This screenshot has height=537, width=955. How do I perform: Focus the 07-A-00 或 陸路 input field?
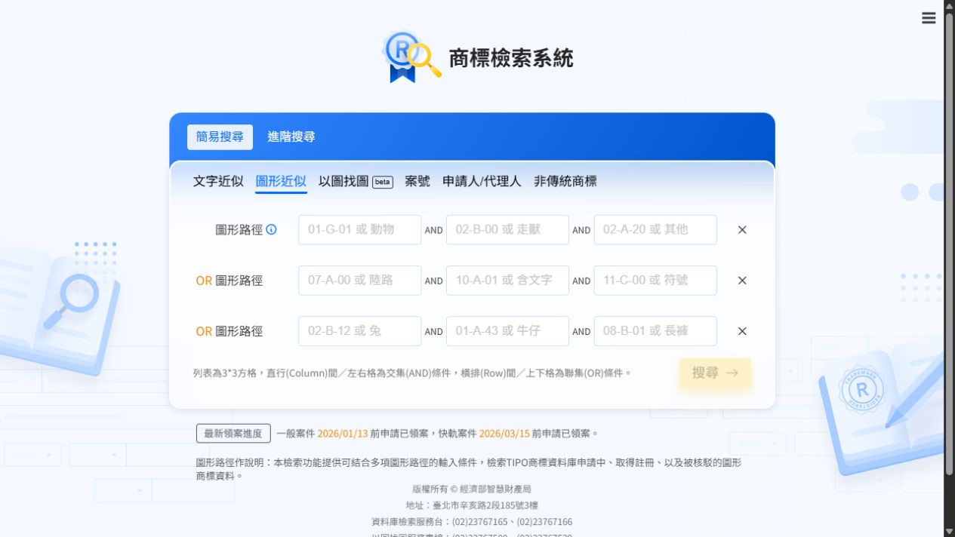click(x=360, y=280)
